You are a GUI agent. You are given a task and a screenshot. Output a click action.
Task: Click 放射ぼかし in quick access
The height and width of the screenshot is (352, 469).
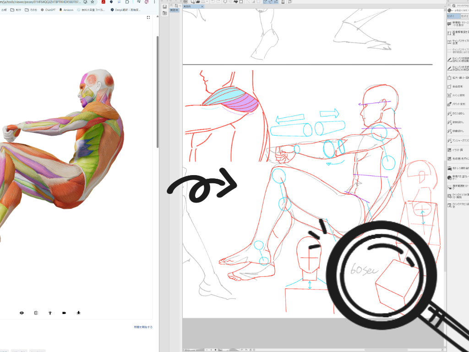coord(458,122)
